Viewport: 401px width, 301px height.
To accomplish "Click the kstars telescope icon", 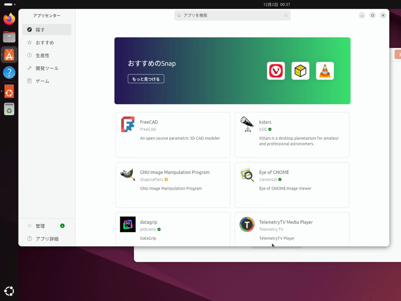I will tap(247, 124).
